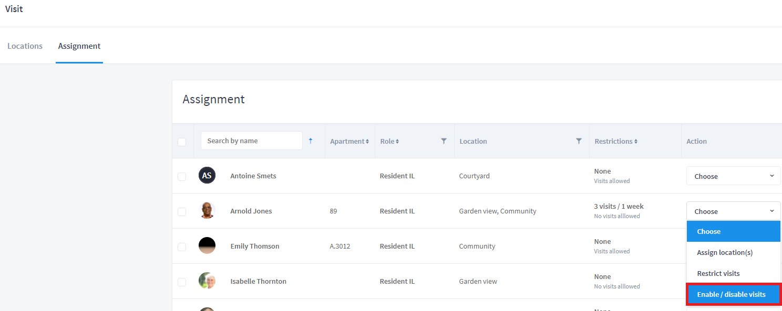This screenshot has height=311, width=782.
Task: Select Assign location(s) option
Action: pos(734,252)
